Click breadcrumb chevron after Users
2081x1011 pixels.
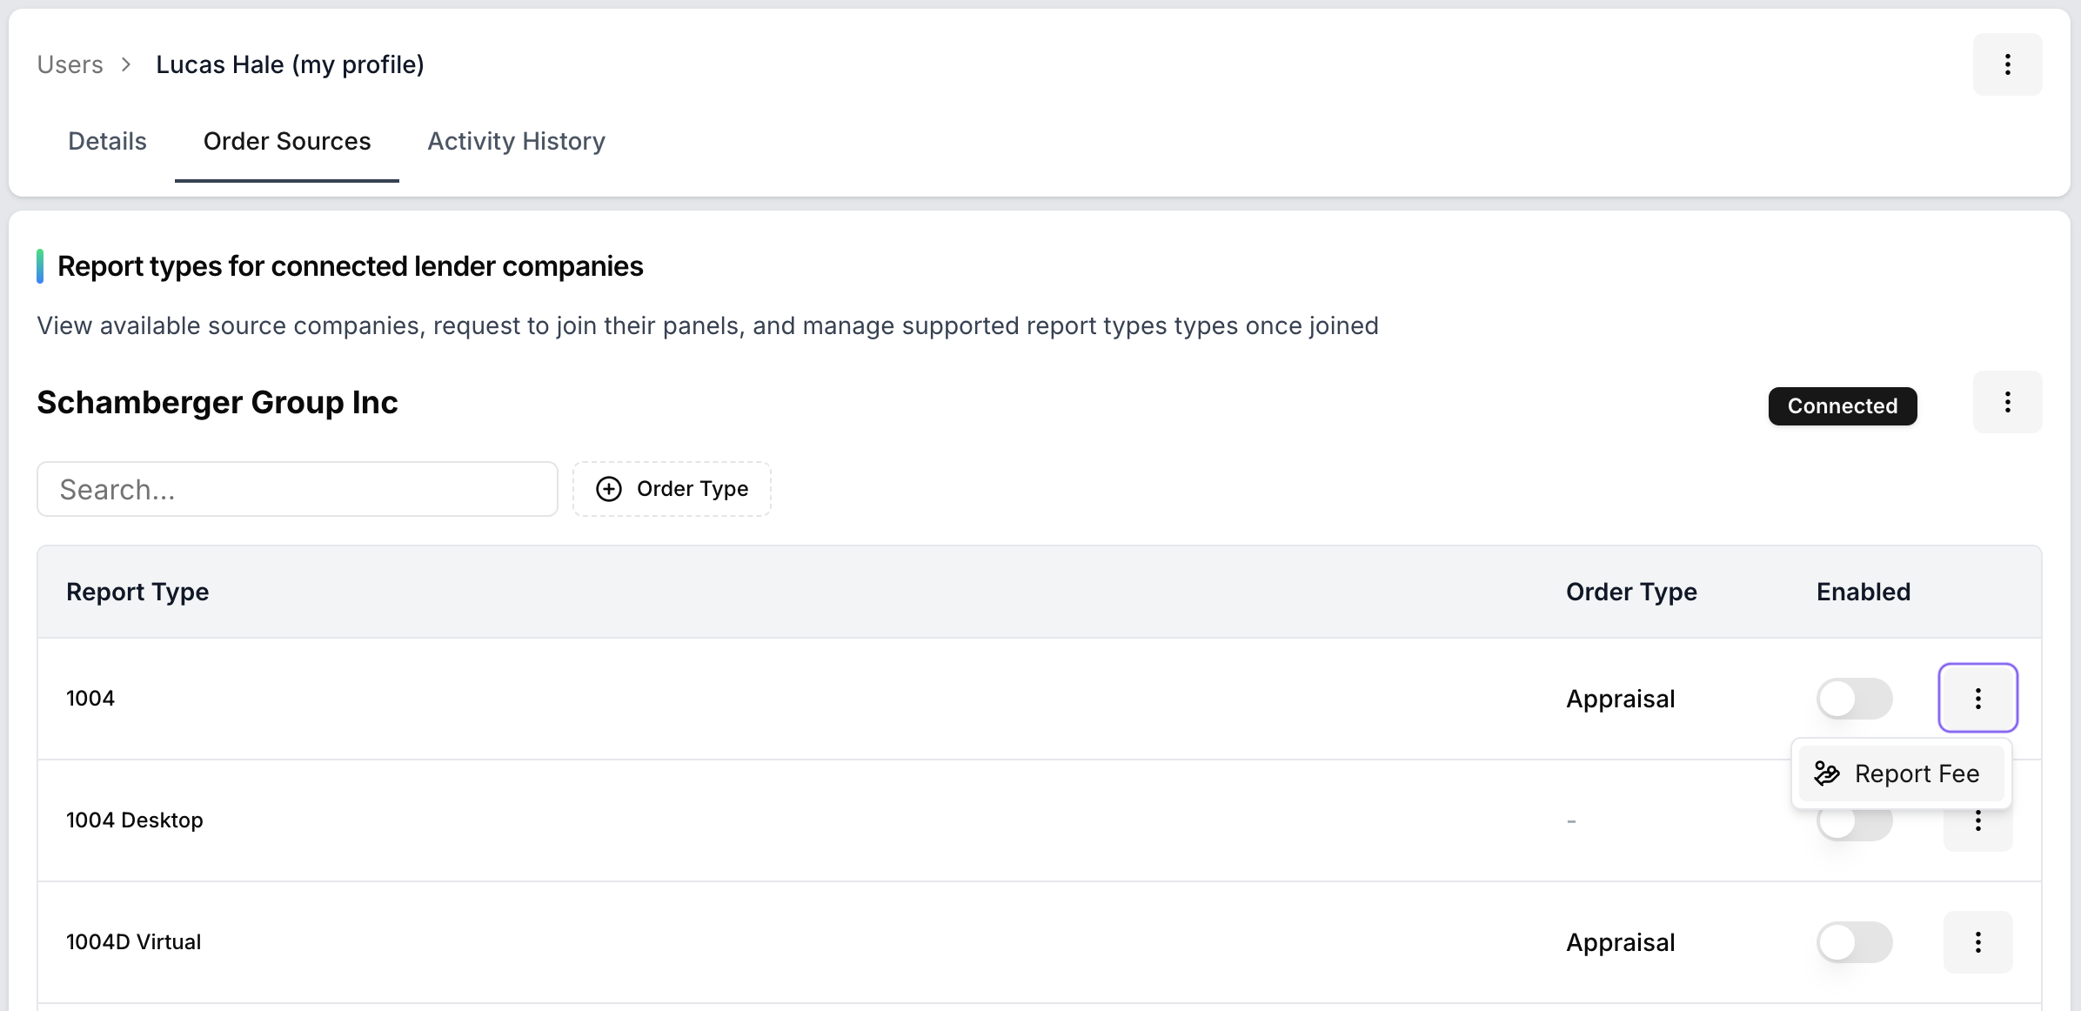[x=127, y=64]
